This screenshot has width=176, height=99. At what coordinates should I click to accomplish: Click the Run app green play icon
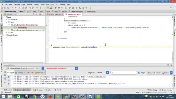tap(56, 8)
